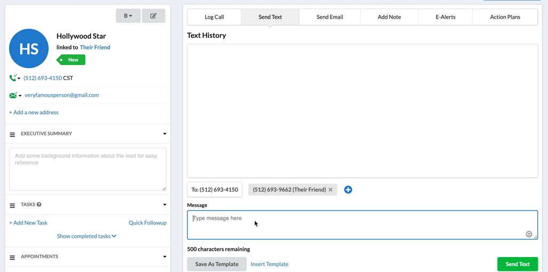
Task: Expand the Tasks section arrow
Action: [x=165, y=205]
